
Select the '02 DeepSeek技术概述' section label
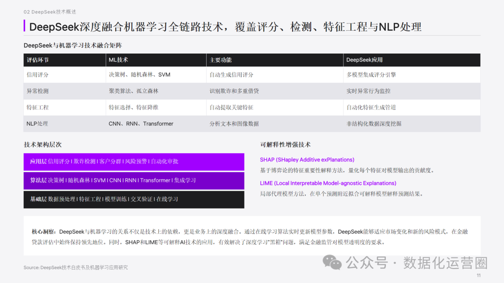click(50, 12)
